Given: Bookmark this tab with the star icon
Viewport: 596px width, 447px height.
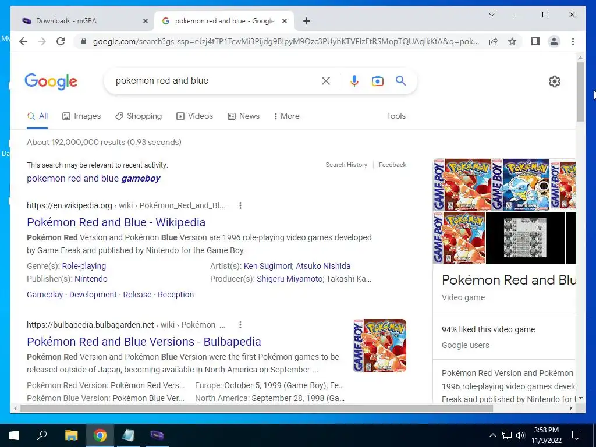Looking at the screenshot, I should [x=512, y=41].
